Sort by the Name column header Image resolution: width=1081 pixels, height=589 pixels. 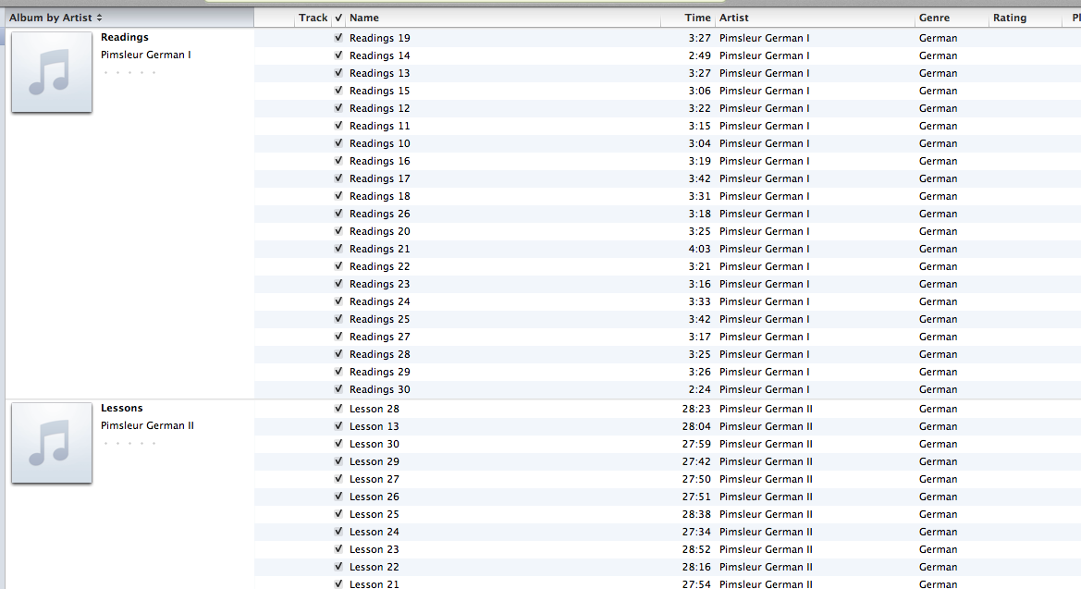(502, 18)
